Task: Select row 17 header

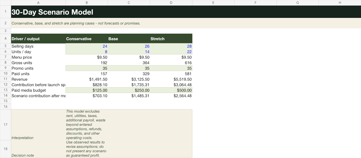Action: [x=6, y=125]
